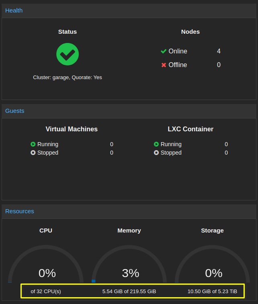Click the Online nodes count of 4
This screenshot has width=258, height=304.
tap(219, 51)
